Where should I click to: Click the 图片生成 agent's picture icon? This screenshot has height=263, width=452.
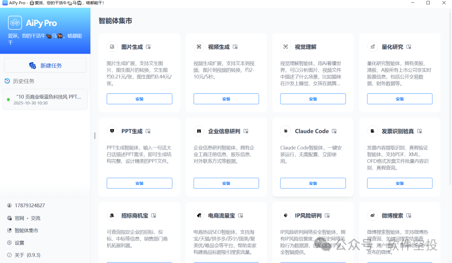pos(112,46)
